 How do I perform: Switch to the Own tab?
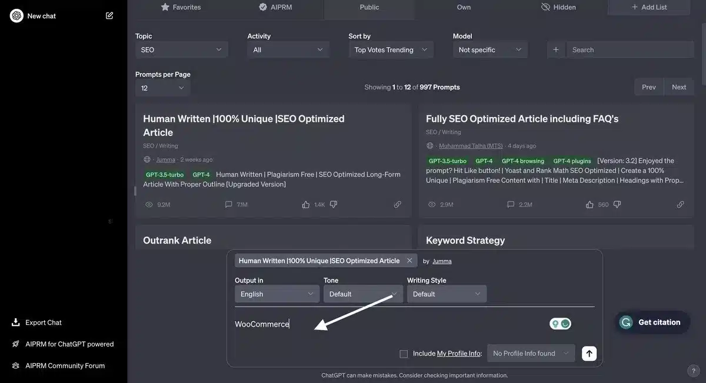point(464,7)
